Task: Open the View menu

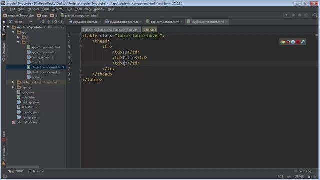Action: [21, 9]
